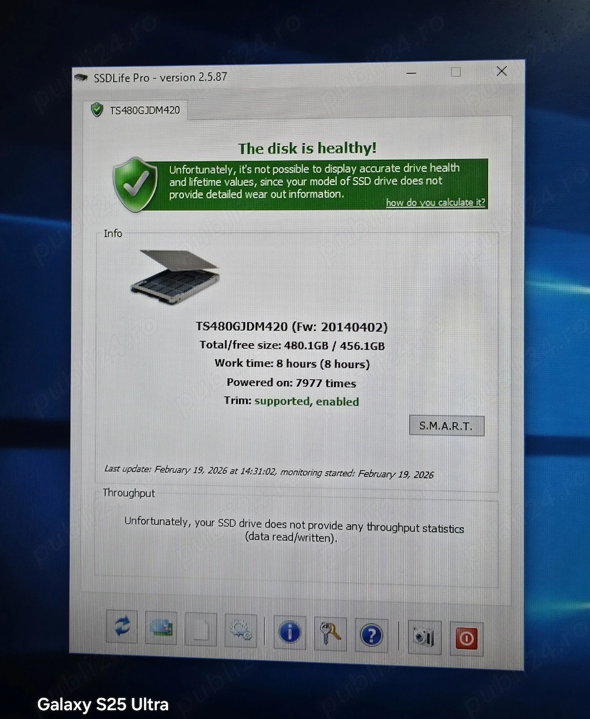The width and height of the screenshot is (590, 719).
Task: Open the settings gears icon
Action: [x=241, y=630]
